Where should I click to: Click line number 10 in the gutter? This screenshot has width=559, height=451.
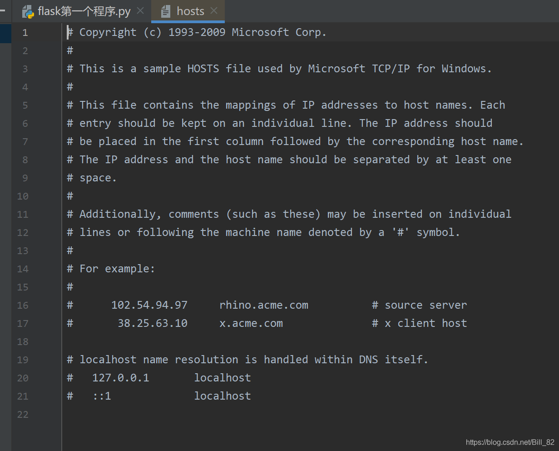click(x=23, y=196)
